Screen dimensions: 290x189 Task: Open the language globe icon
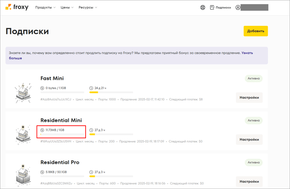203,8
